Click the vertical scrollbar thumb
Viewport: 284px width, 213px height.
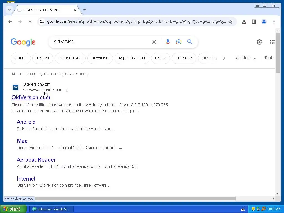pos(278,53)
